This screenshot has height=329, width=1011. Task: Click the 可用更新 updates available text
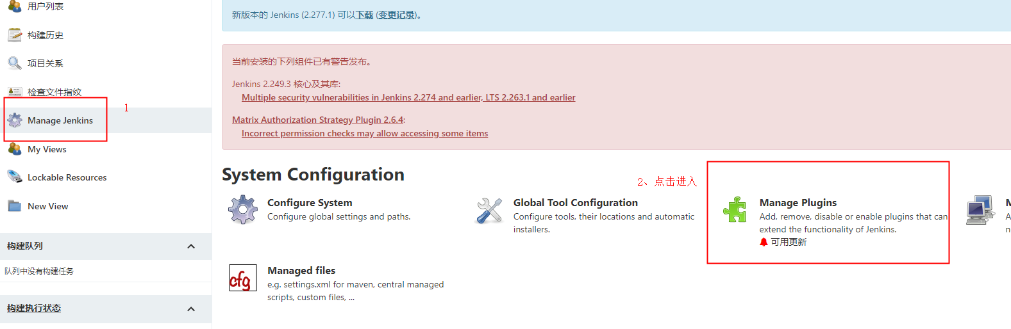[x=789, y=242]
